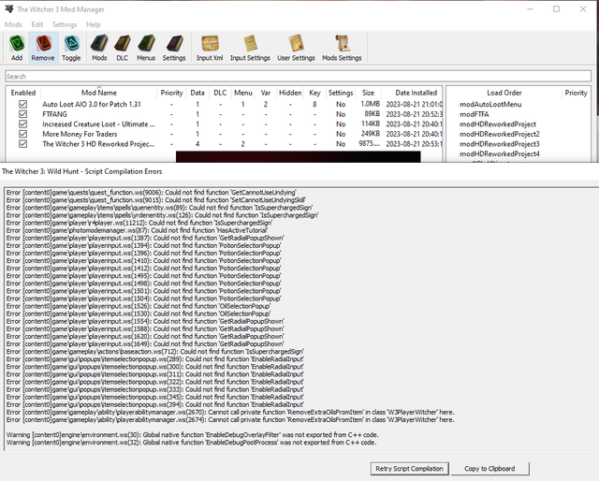The image size is (599, 481).
Task: Click the 'GetCannotUseUndying' error line
Action: [x=152, y=193]
